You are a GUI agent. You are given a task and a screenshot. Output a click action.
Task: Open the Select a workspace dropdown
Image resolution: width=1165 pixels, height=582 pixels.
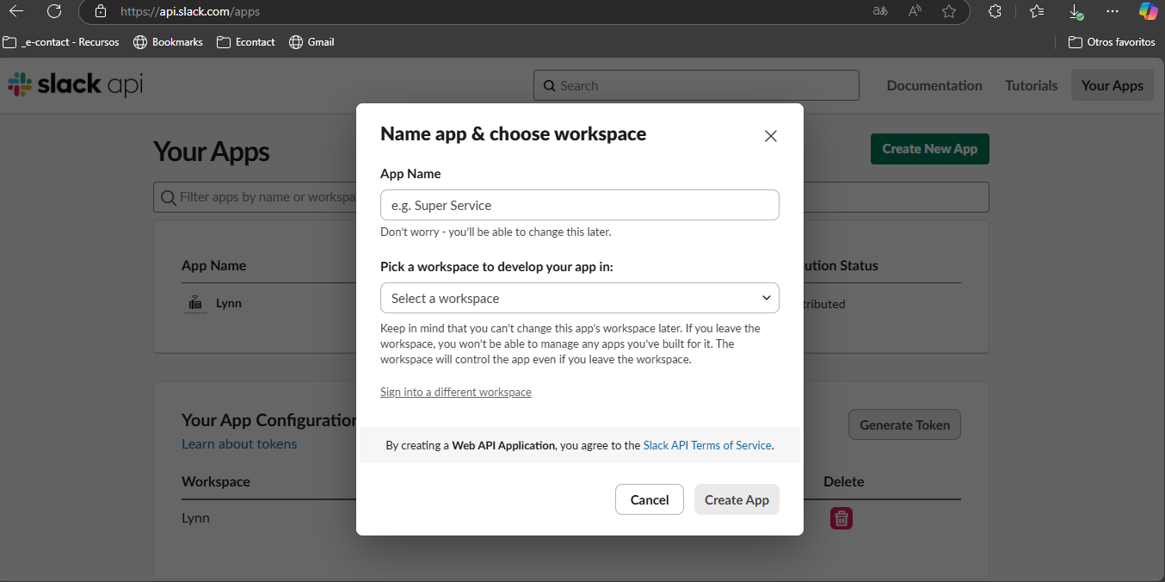(x=579, y=297)
